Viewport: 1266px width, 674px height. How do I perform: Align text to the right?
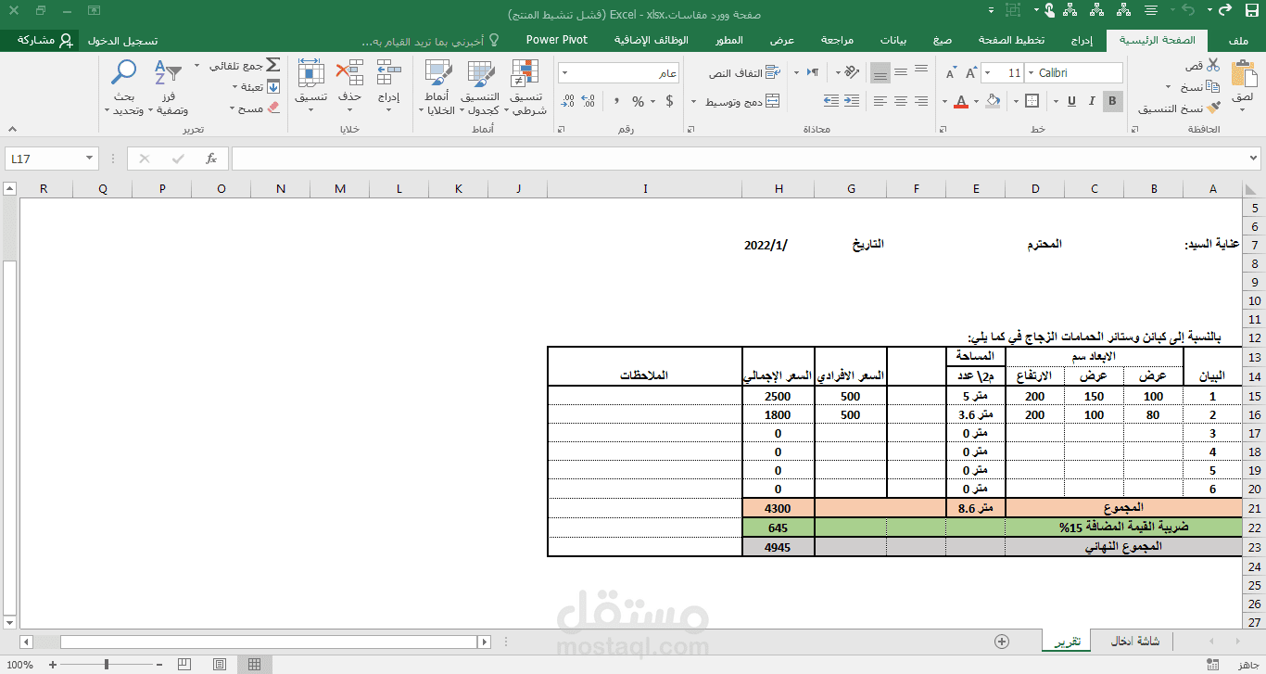921,101
